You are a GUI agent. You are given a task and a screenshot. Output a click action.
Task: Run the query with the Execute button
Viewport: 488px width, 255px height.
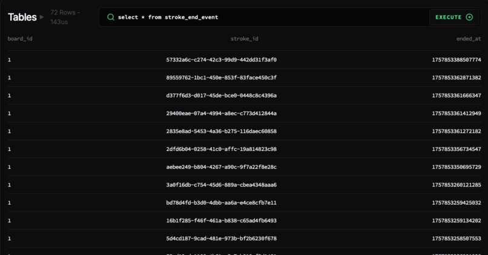point(454,17)
